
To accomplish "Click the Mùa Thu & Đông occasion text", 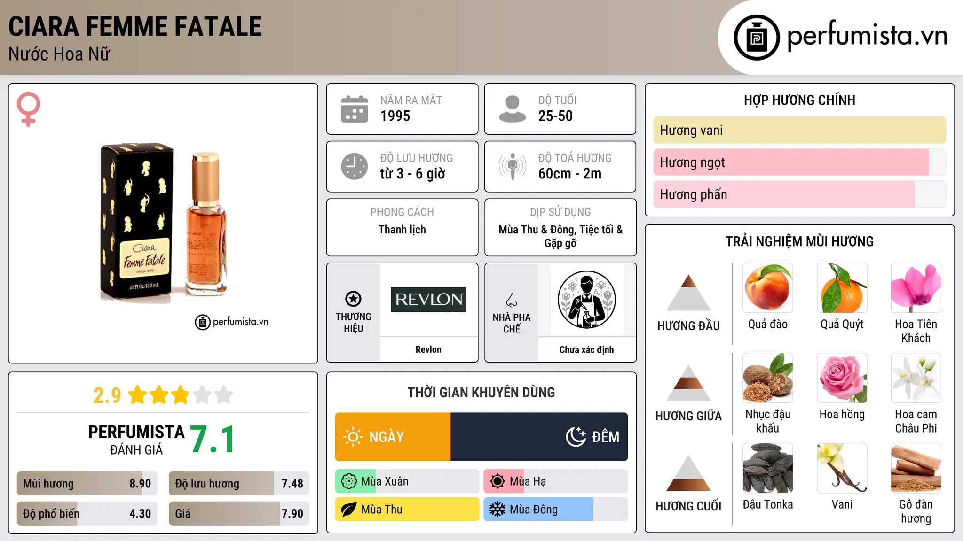I will pos(560,236).
